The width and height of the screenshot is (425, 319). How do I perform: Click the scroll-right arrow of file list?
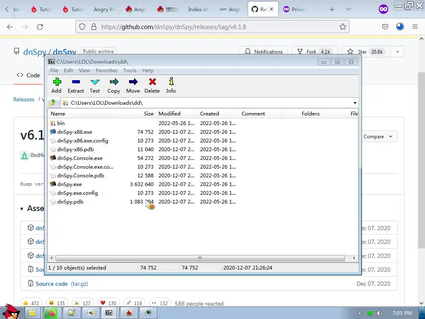coord(354,258)
